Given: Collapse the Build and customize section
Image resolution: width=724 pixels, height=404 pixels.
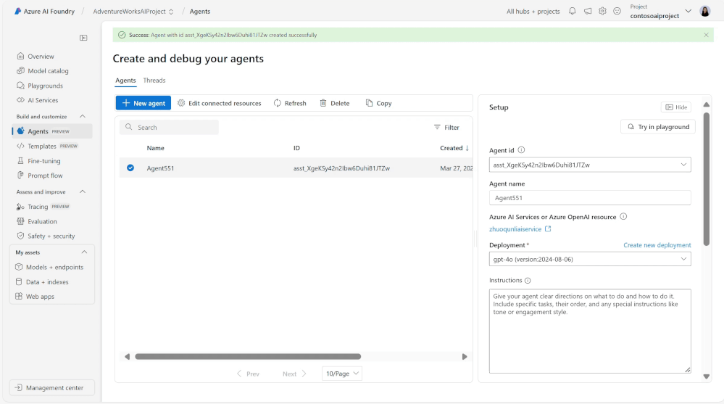Looking at the screenshot, I should point(83,117).
